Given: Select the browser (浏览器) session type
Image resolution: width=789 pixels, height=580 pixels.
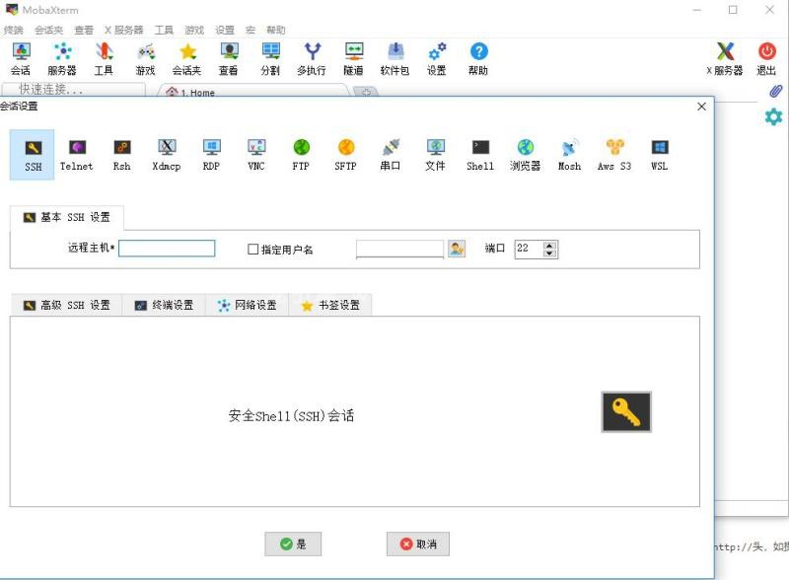Looking at the screenshot, I should (525, 155).
